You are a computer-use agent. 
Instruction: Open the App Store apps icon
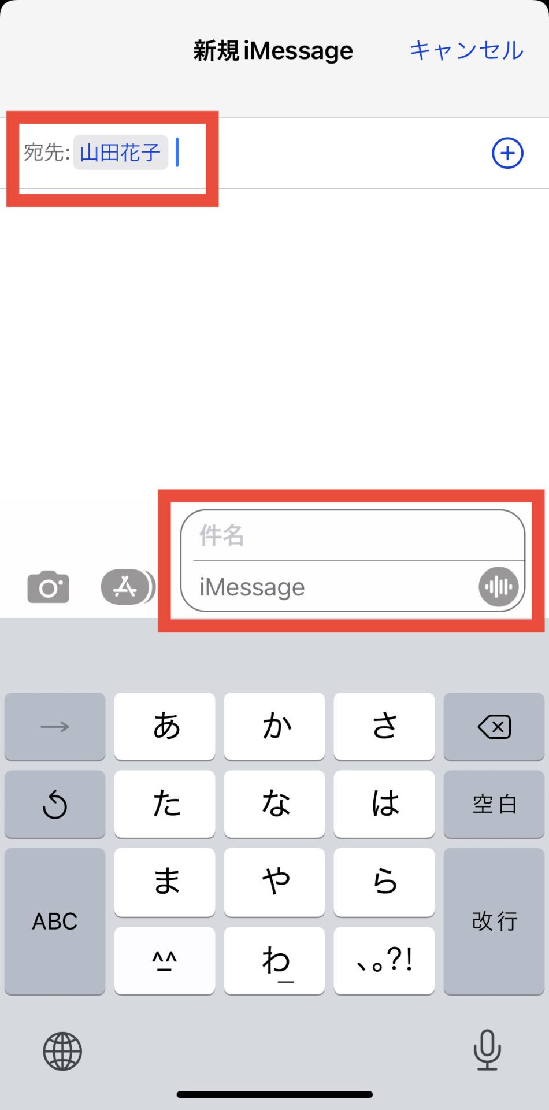point(128,587)
